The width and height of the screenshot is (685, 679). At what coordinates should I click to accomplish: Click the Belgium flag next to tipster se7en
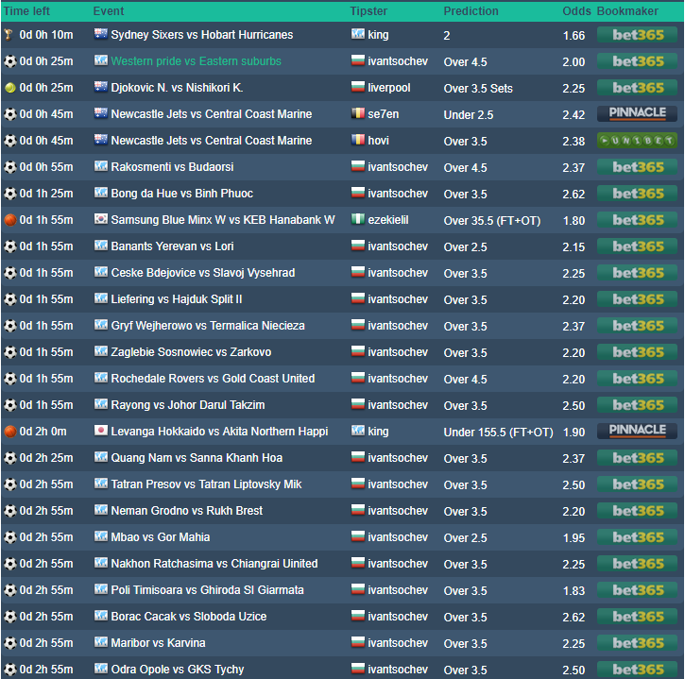[358, 113]
